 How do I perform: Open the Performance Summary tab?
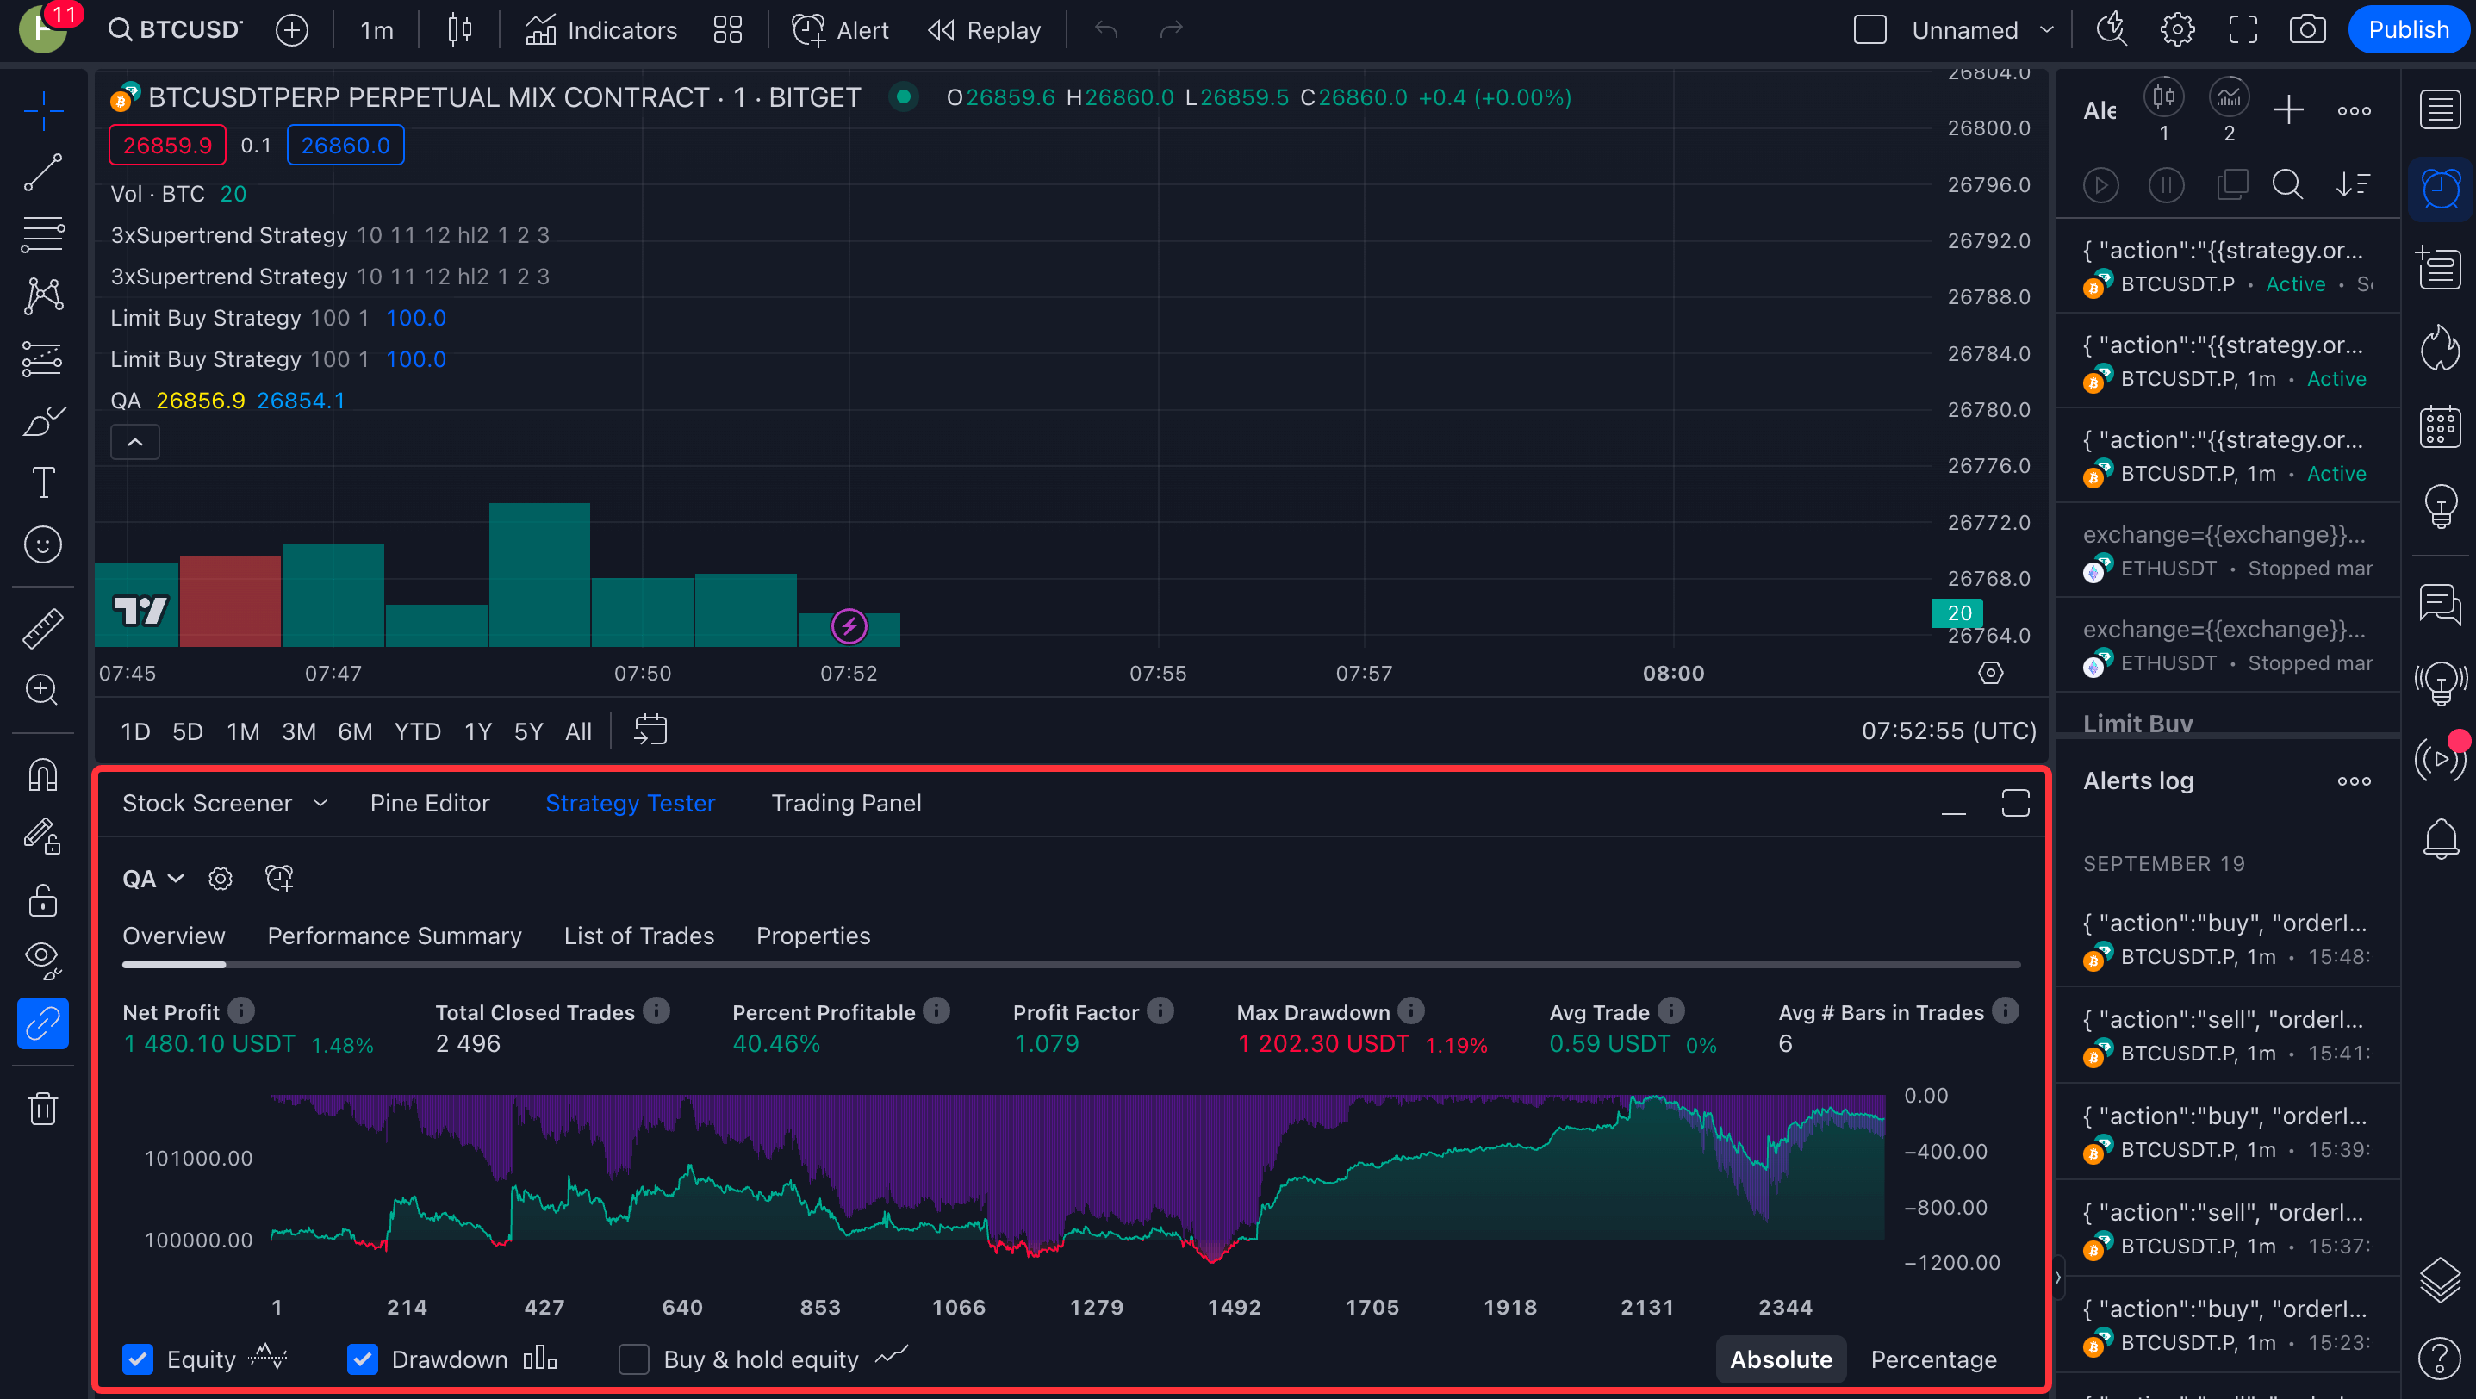coord(394,936)
